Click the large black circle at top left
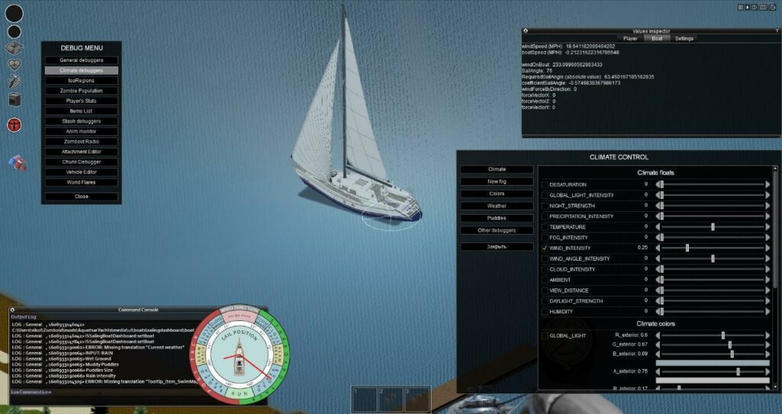Viewport: 782px width, 414px height. (x=14, y=14)
